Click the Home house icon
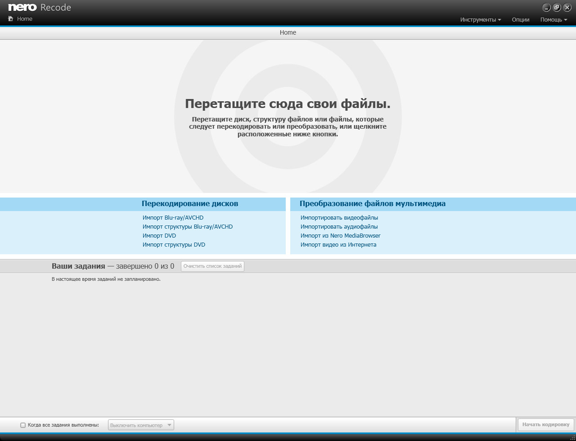The height and width of the screenshot is (441, 576). coord(11,19)
